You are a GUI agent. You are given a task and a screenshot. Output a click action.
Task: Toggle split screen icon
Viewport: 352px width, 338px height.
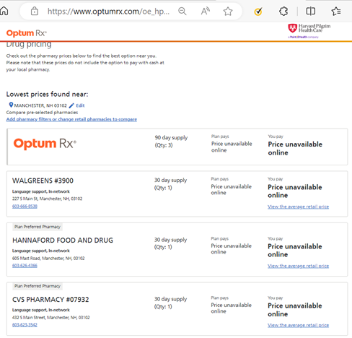(310, 11)
